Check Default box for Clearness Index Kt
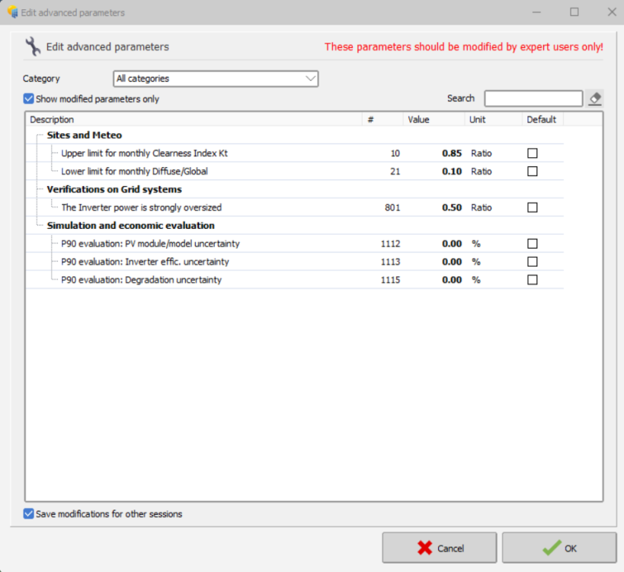 [533, 153]
